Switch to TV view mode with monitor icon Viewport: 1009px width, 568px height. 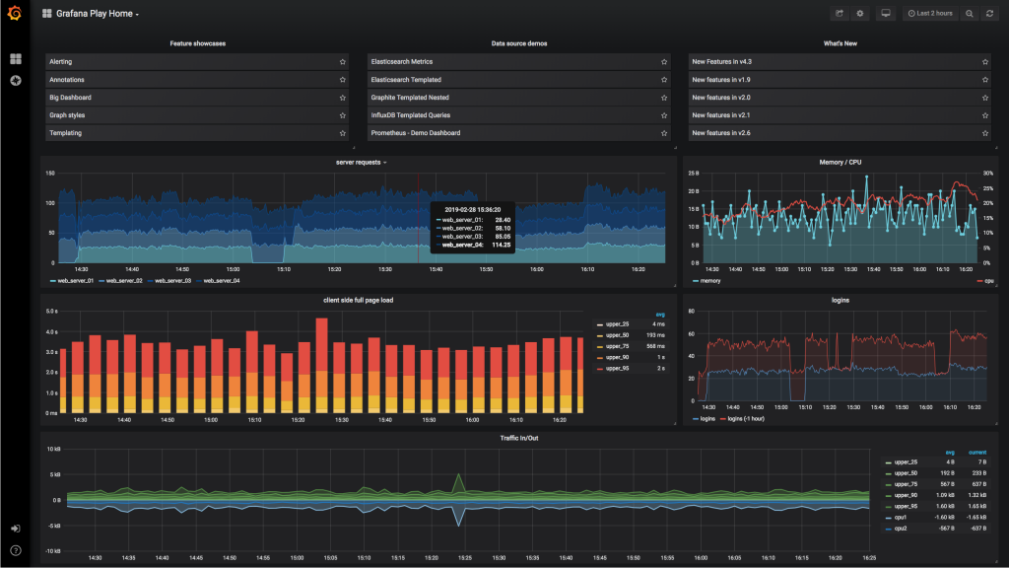click(x=885, y=14)
